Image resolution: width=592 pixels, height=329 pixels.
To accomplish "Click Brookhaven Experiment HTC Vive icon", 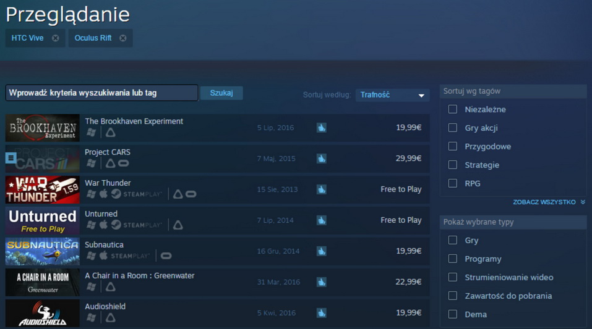I will tap(110, 133).
